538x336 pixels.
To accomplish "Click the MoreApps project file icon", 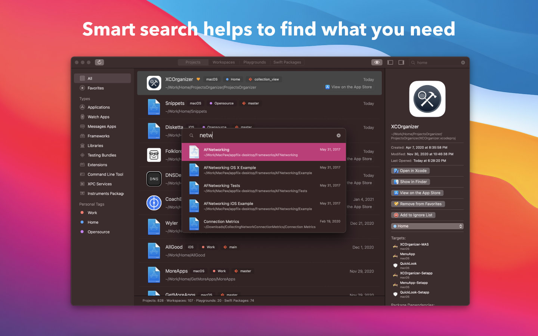I will (x=154, y=274).
